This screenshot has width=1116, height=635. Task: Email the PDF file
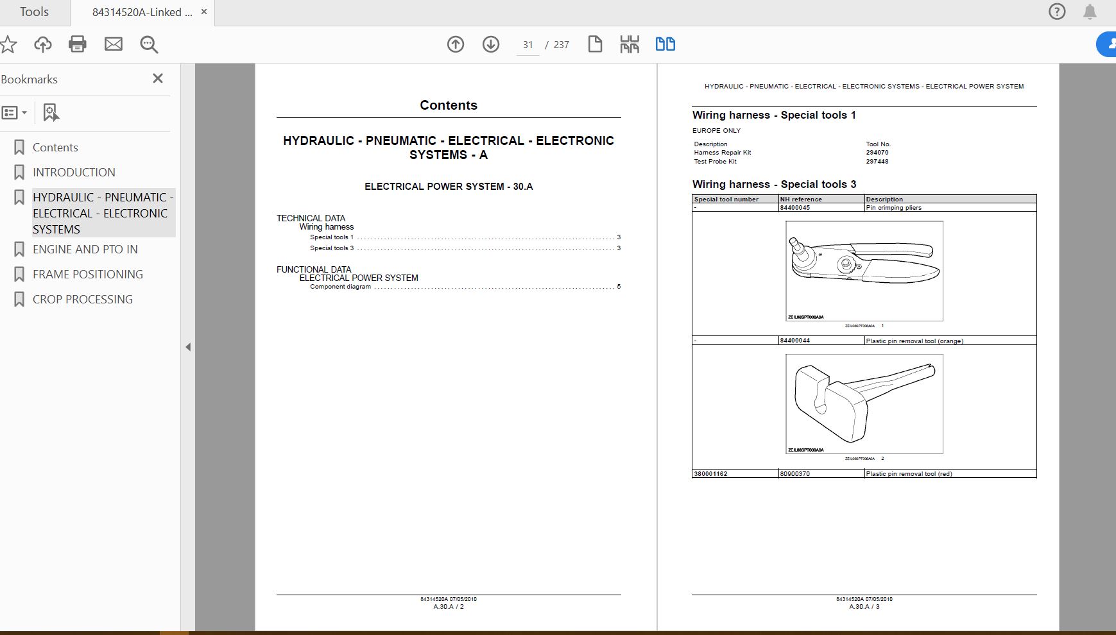114,44
